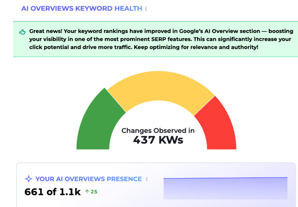Click the 25 increase indicator number
The width and height of the screenshot is (298, 207).
click(94, 191)
